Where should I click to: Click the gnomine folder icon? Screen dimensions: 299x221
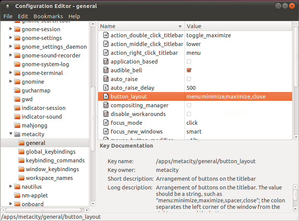point(17,82)
